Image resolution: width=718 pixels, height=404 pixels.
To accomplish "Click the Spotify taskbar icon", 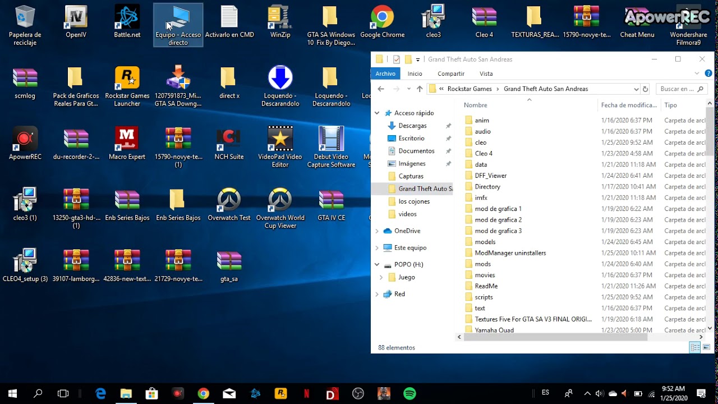I will pyautogui.click(x=409, y=394).
